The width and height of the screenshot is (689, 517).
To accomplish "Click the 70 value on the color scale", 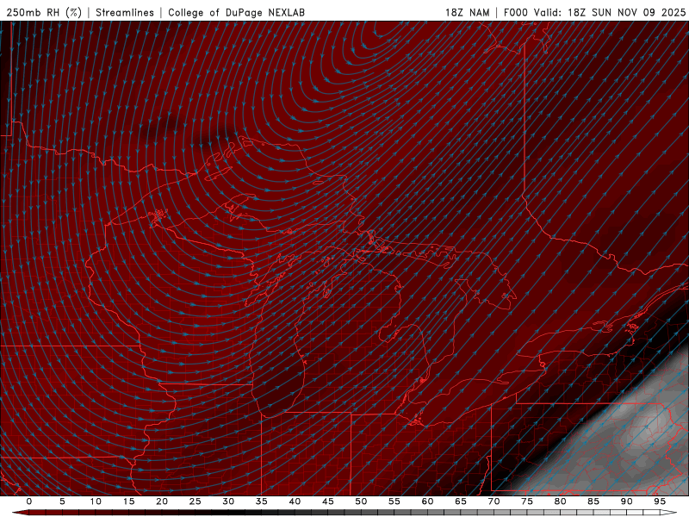I will (x=493, y=501).
